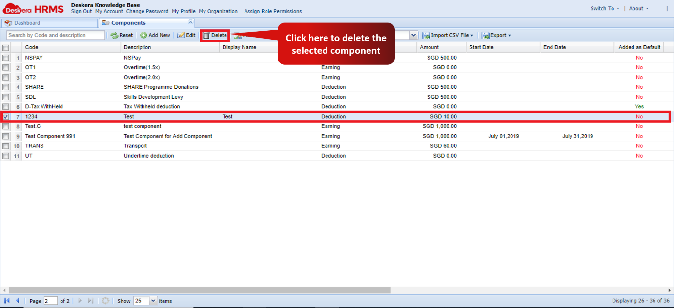Click Add New component button

click(155, 35)
